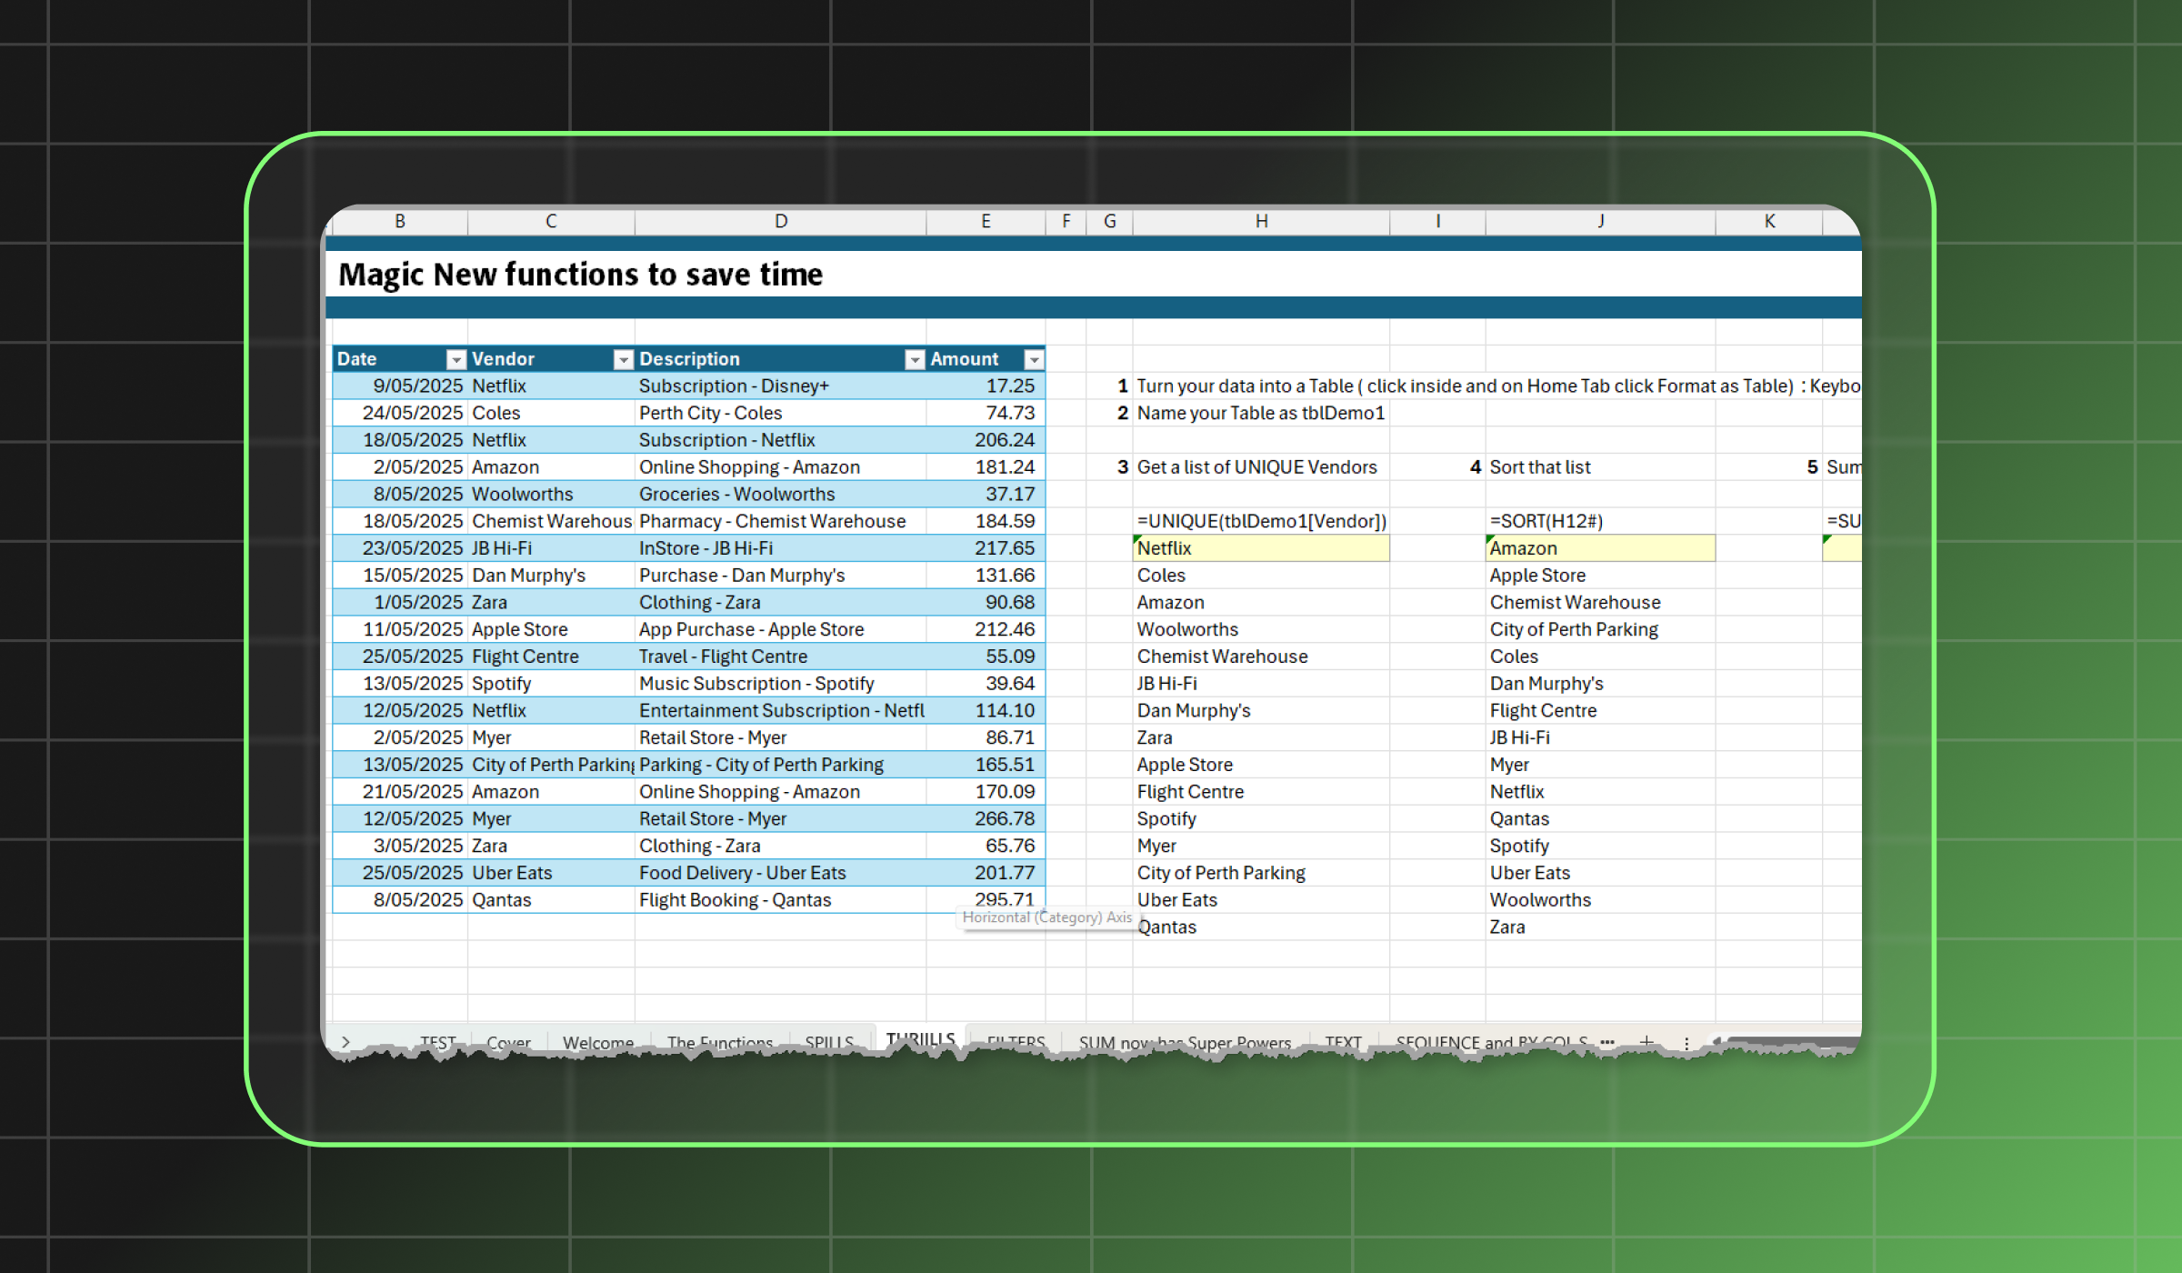Select column B header
Viewport: 2182px width, 1273px height.
click(400, 221)
